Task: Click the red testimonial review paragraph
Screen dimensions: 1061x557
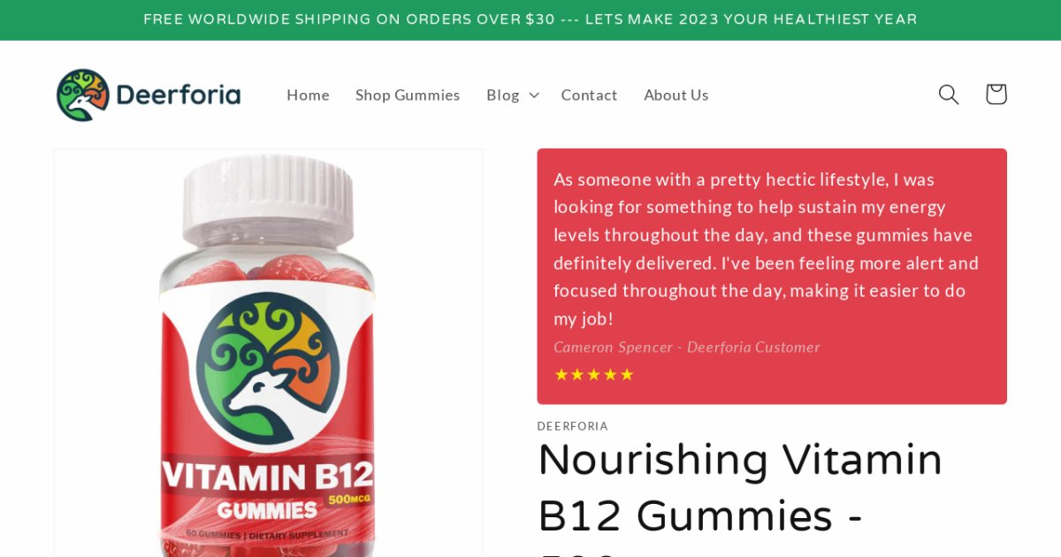Action: [x=767, y=248]
